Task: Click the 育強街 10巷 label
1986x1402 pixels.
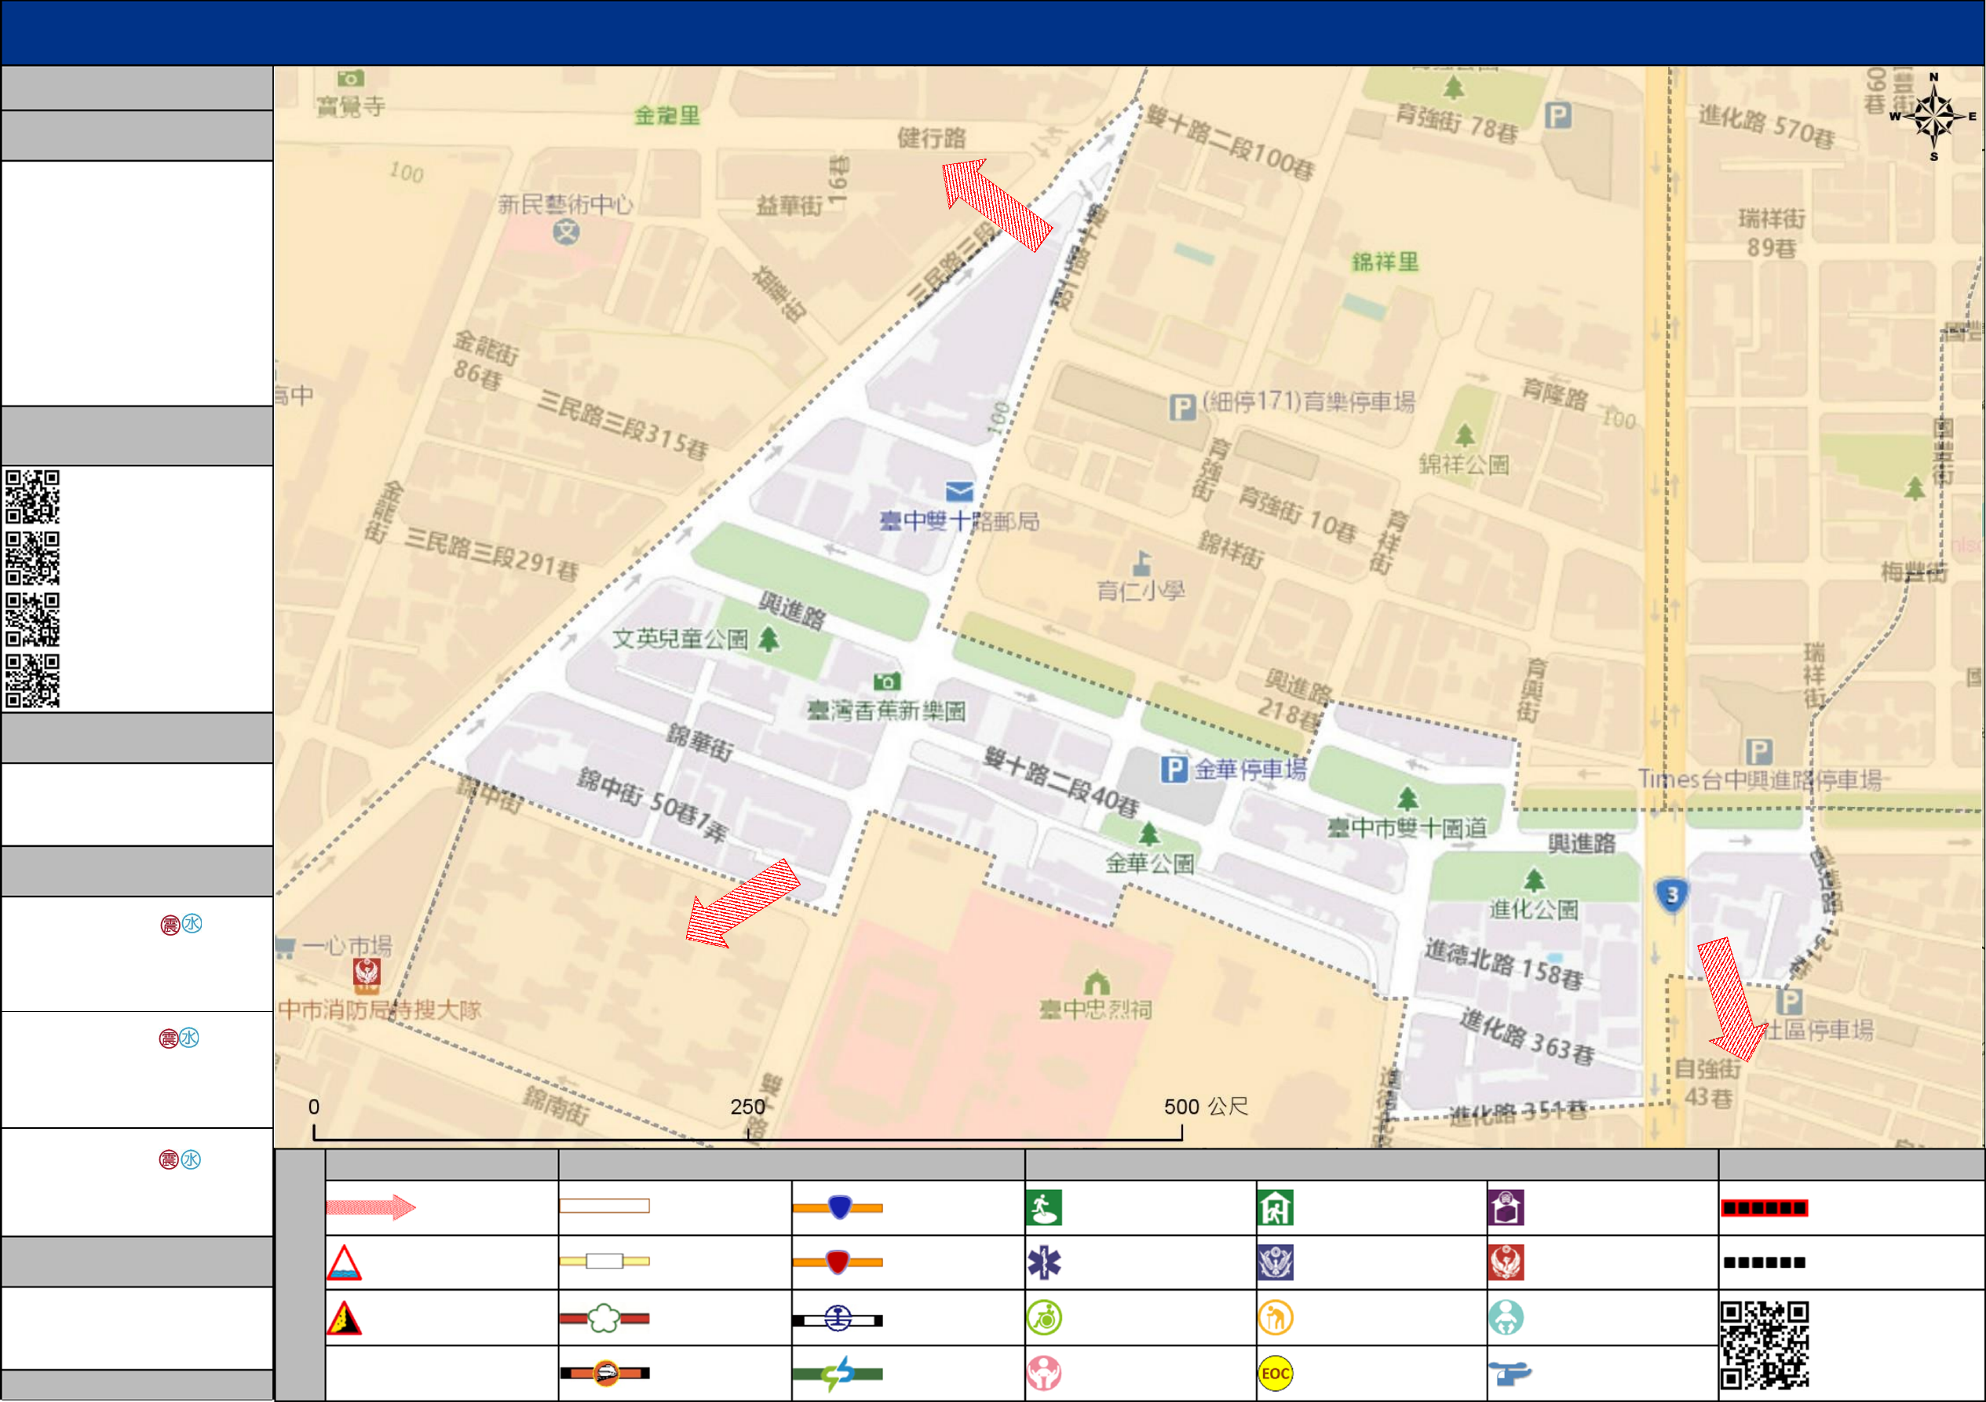Action: click(x=1298, y=516)
